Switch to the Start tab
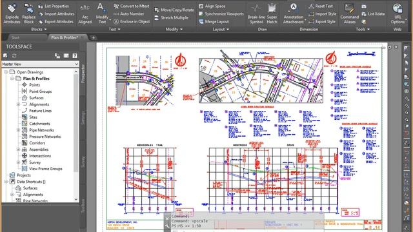Screen dimensions: 413x232 tap(15, 37)
